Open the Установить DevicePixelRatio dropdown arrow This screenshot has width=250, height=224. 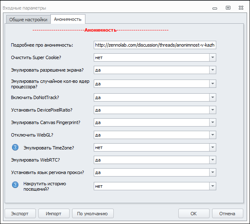coord(212,110)
